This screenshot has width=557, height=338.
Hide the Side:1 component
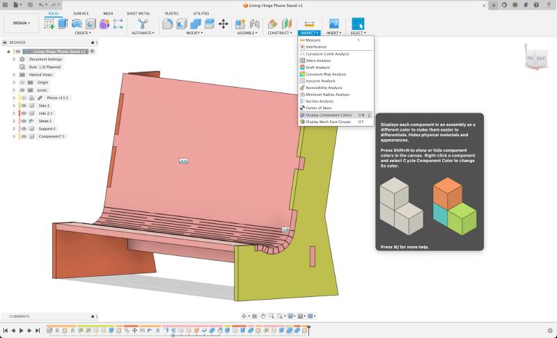[24, 106]
